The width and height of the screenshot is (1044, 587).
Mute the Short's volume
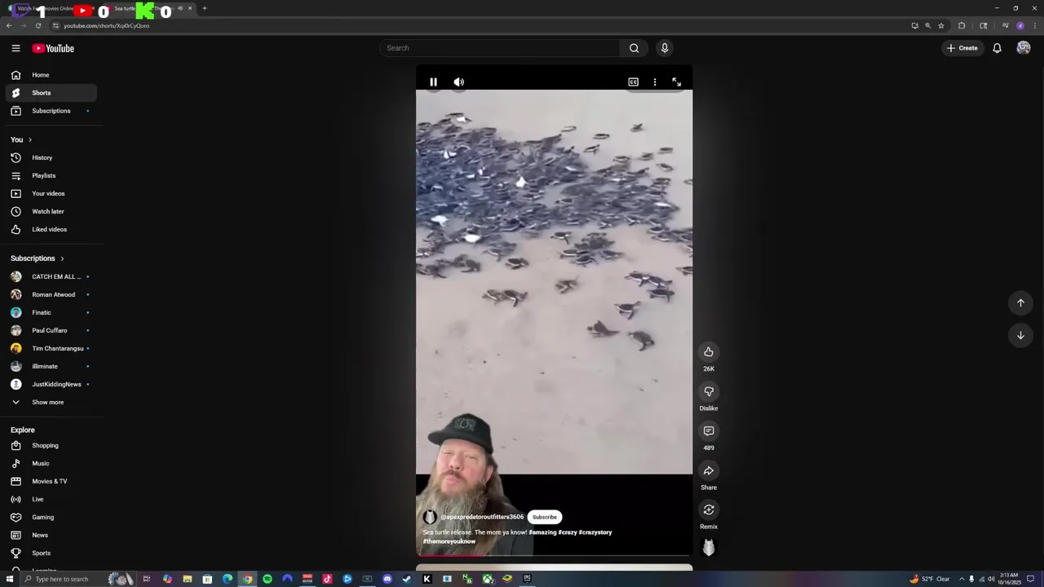pyautogui.click(x=459, y=82)
